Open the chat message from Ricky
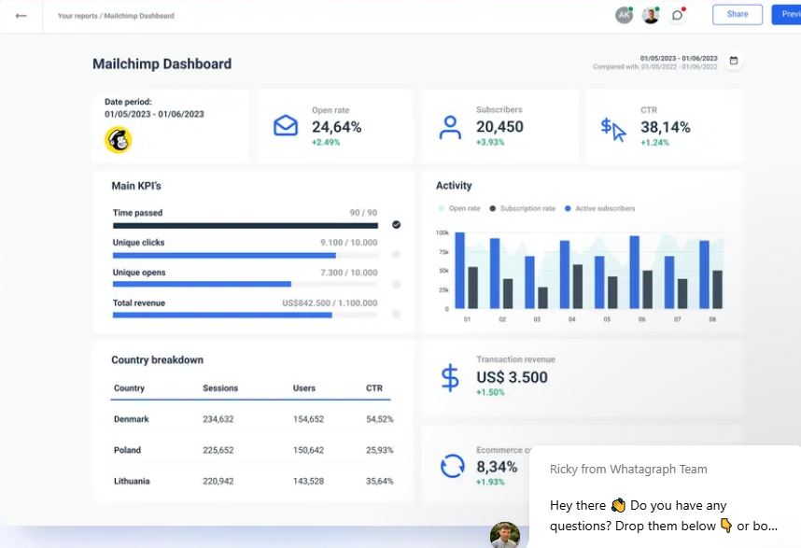801x548 pixels. [665, 497]
